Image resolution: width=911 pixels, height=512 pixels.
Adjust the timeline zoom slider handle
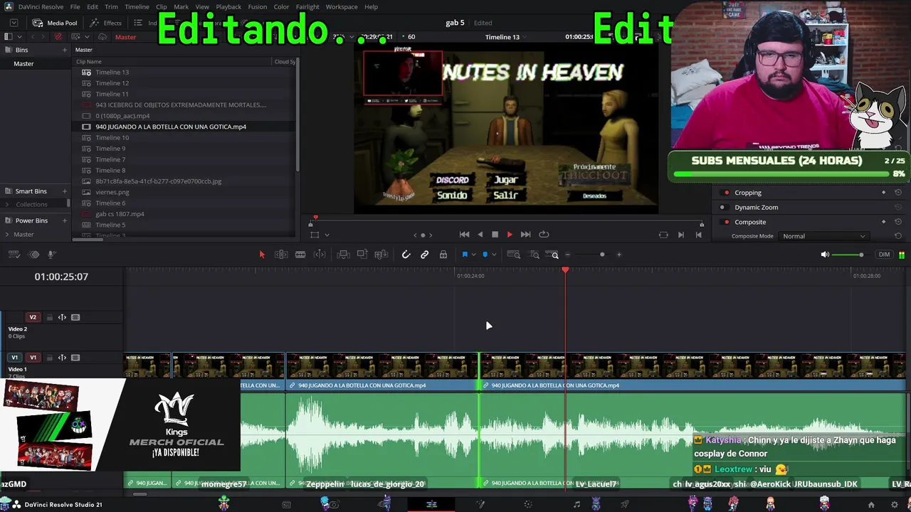point(602,255)
